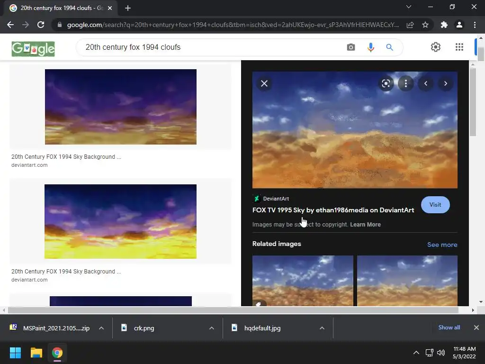This screenshot has height=364, width=485.
Task: Select the purple sky first thumbnail
Action: tap(121, 107)
